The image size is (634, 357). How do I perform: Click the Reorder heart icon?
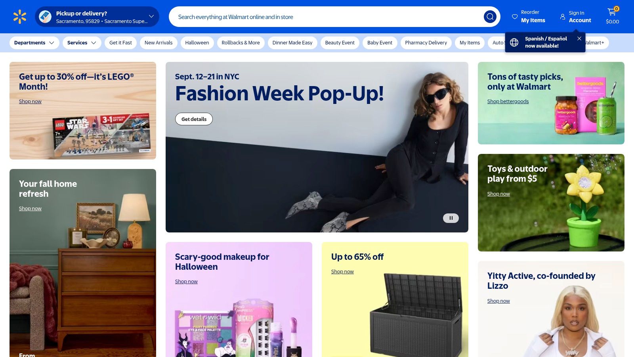click(515, 17)
